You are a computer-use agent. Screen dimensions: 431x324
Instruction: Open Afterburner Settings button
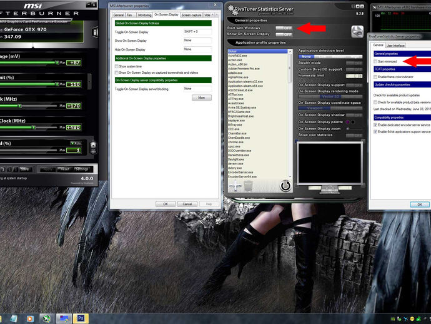pyautogui.click(x=82, y=170)
